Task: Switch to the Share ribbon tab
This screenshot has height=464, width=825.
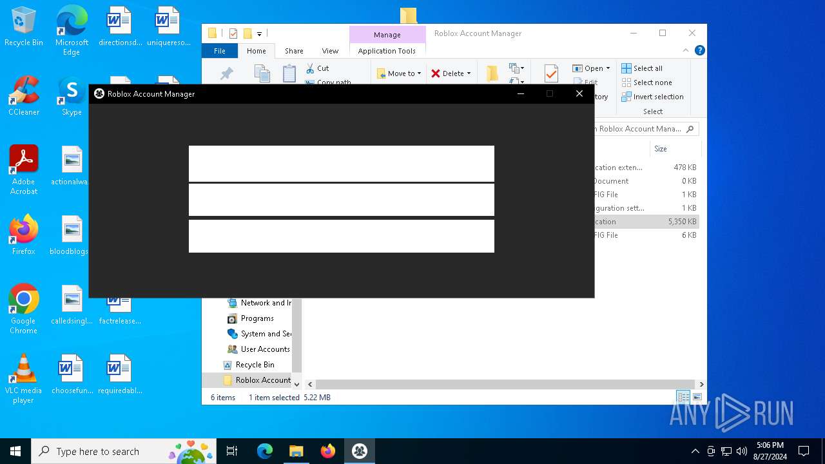Action: tap(294, 51)
